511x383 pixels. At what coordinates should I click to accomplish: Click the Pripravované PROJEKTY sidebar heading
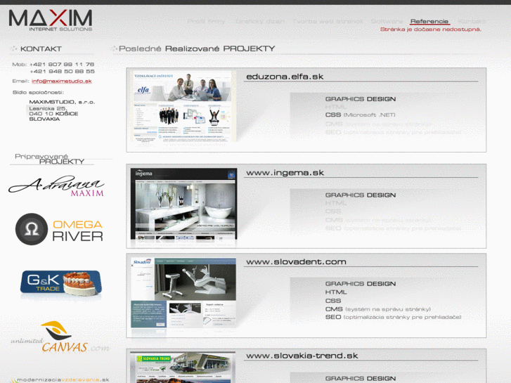(x=49, y=159)
